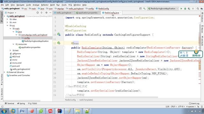Open IntelliJ IDEA from the Windows taskbar
Image resolution: width=204 pixels, height=114 pixels.
[x=60, y=111]
